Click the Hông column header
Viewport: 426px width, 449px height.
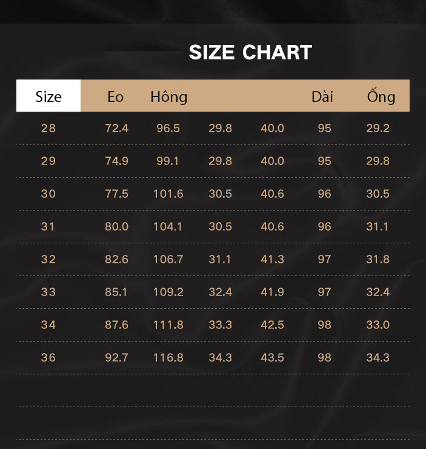[169, 97]
